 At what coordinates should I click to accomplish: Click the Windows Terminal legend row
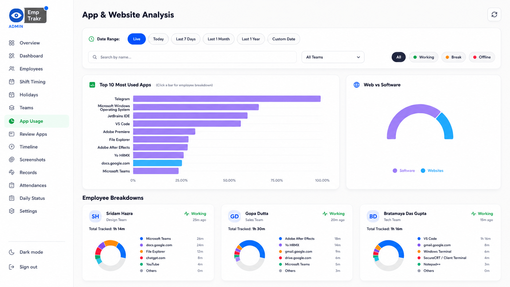coord(453,252)
